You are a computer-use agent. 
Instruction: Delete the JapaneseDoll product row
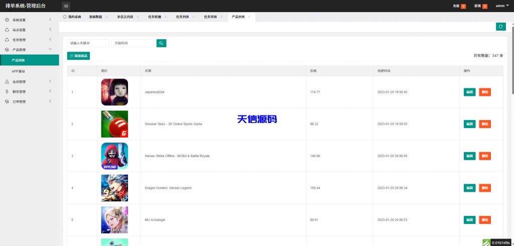tap(485, 92)
